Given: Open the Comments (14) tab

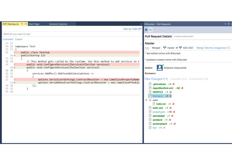Looking at the screenshot, I should pyautogui.click(x=198, y=79).
